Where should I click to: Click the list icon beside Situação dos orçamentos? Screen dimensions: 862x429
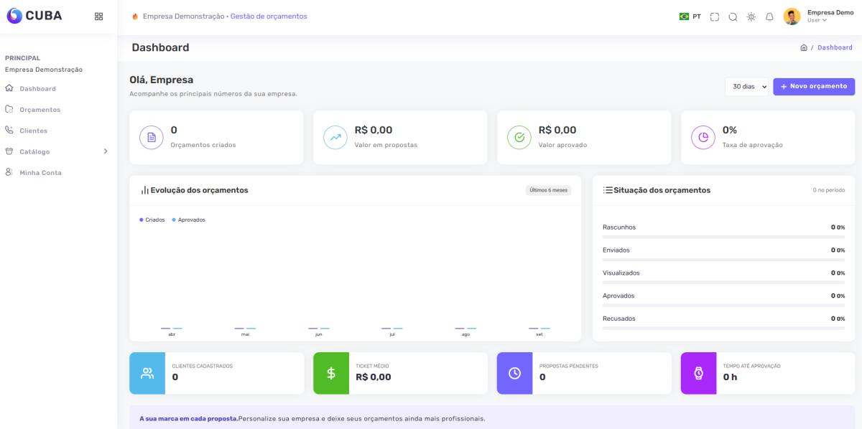click(608, 190)
